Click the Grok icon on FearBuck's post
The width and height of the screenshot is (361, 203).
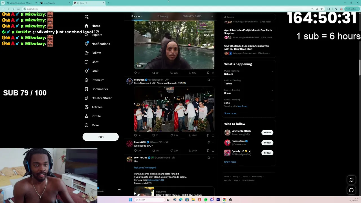click(209, 80)
